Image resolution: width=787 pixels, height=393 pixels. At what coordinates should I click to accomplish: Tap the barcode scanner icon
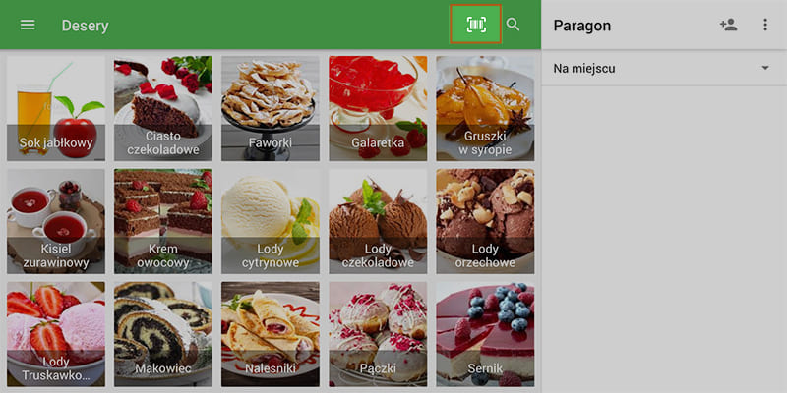coord(476,24)
